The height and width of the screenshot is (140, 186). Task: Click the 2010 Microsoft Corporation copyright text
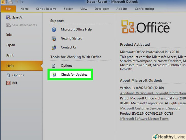click(x=153, y=103)
